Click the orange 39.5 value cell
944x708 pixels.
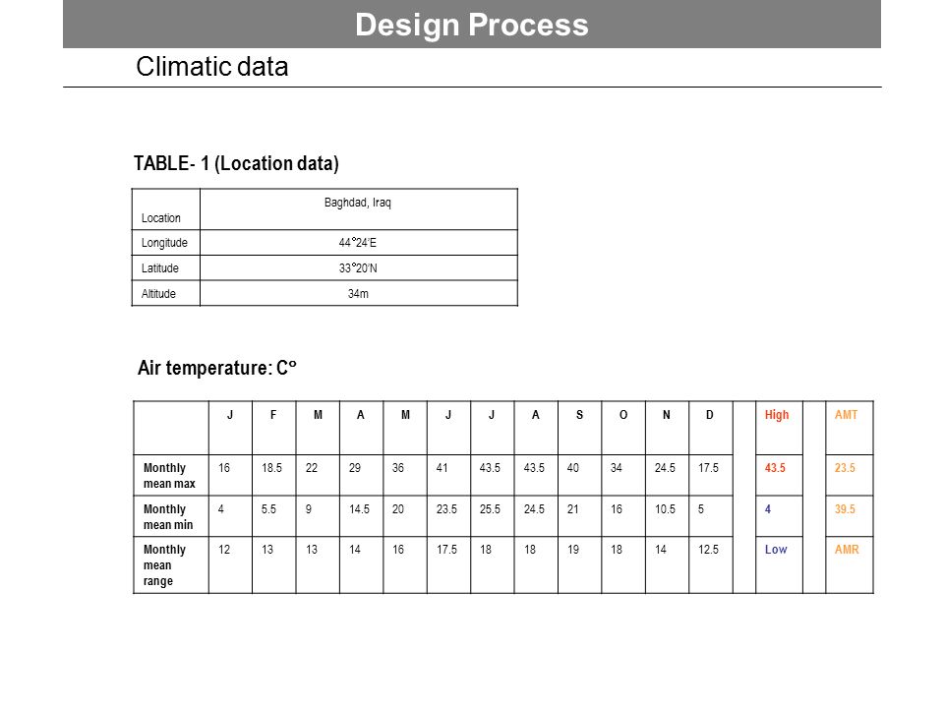click(849, 516)
